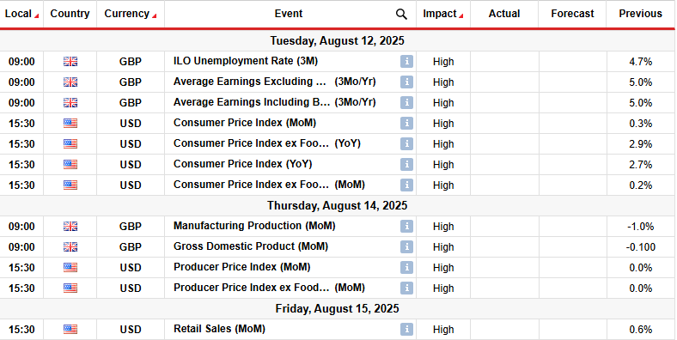This screenshot has height=340, width=677.
Task: Click info icon for Manufacturing Production
Action: [406, 226]
